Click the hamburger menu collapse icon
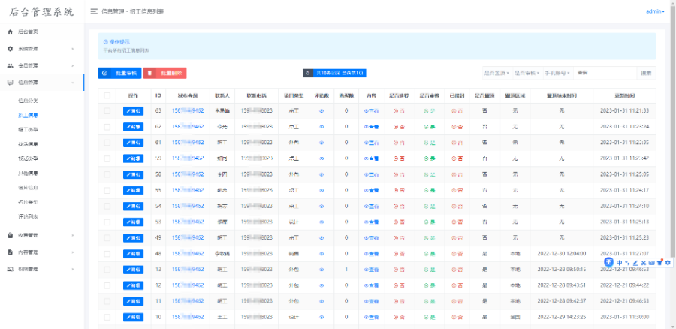The width and height of the screenshot is (676, 329). click(x=93, y=11)
